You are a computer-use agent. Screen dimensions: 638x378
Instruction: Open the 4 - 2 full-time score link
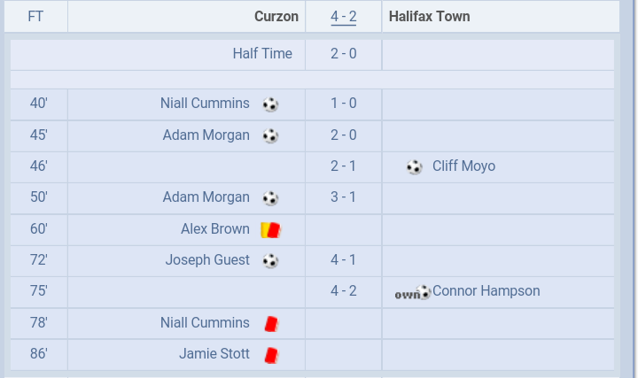point(344,17)
